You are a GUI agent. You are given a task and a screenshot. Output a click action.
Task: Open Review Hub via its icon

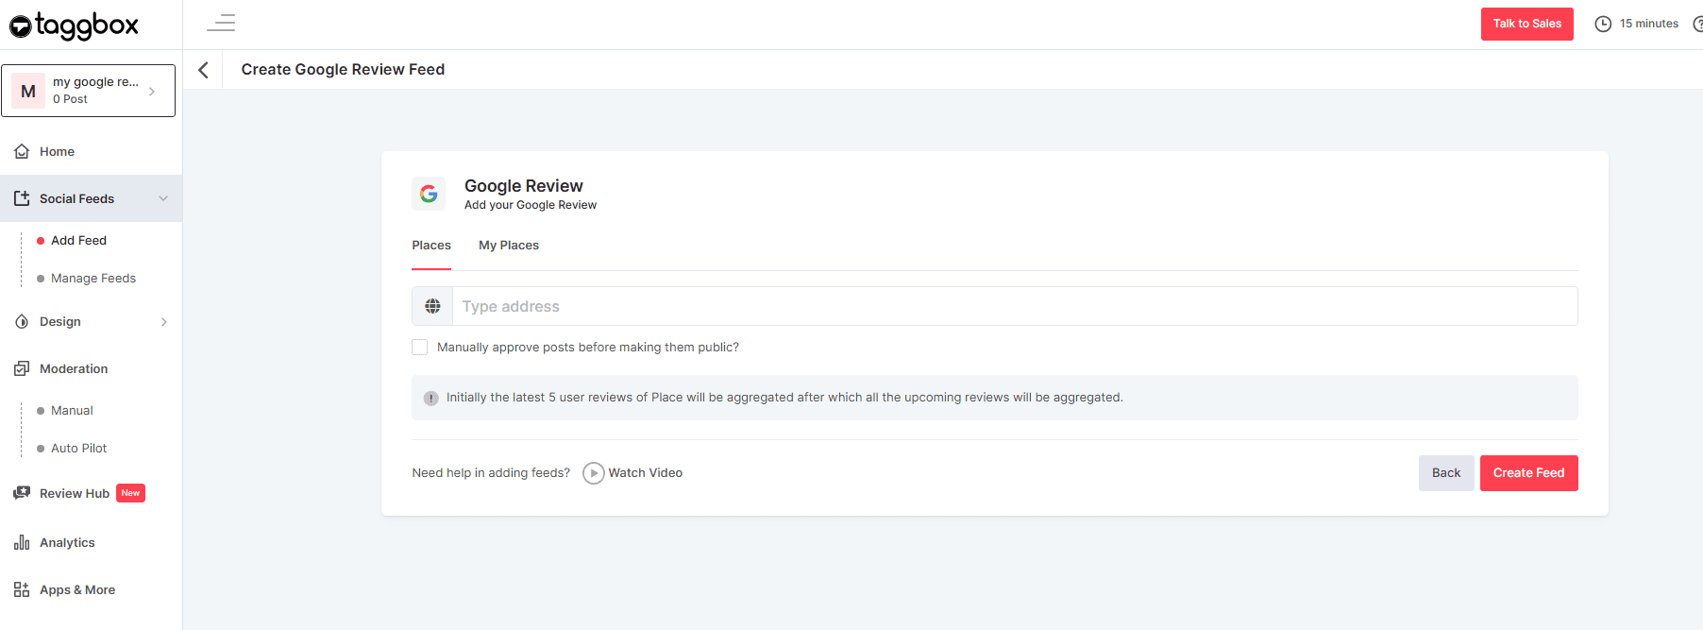pyautogui.click(x=22, y=493)
